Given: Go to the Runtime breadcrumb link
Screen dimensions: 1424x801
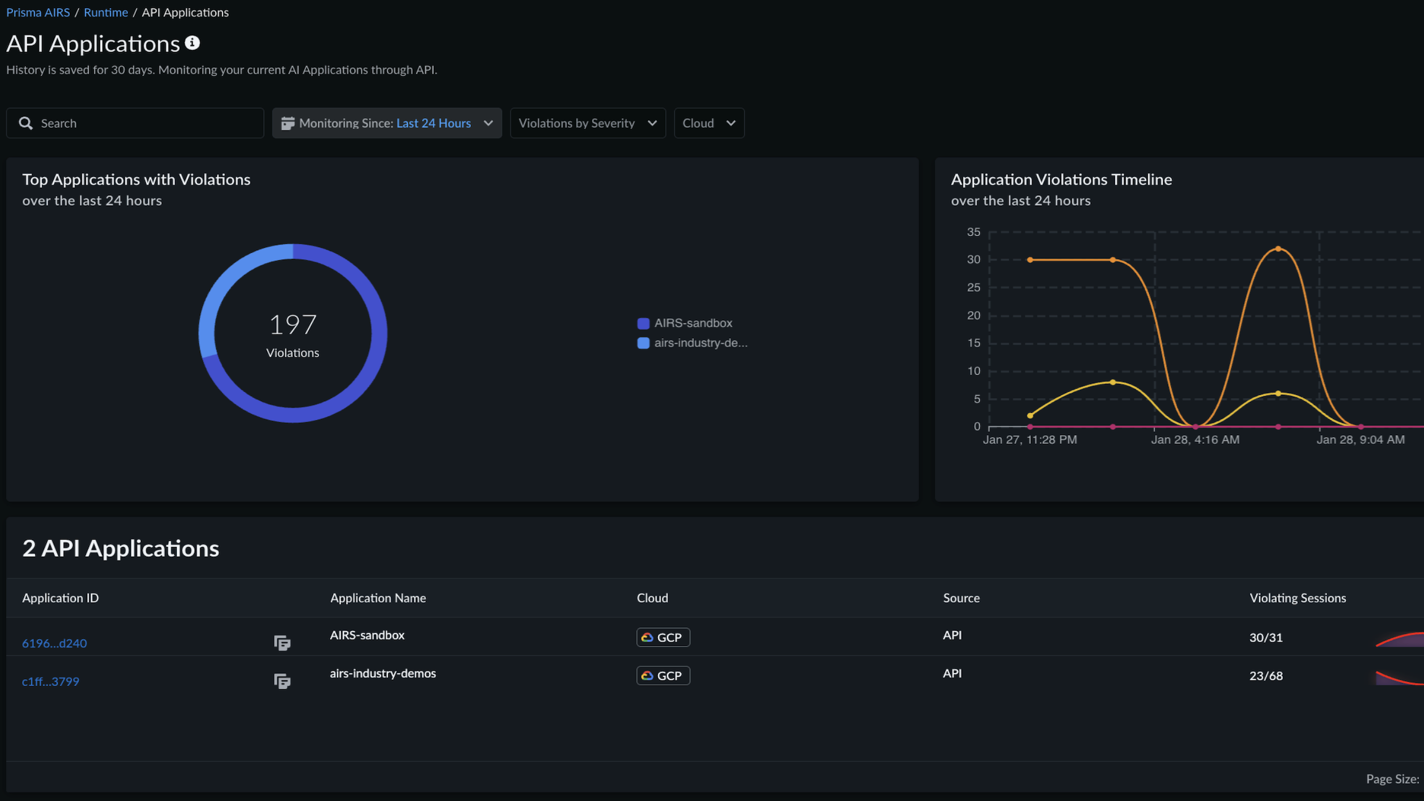Looking at the screenshot, I should click(x=106, y=12).
